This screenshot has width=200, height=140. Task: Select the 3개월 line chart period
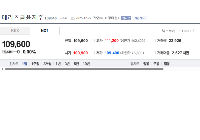point(47,64)
